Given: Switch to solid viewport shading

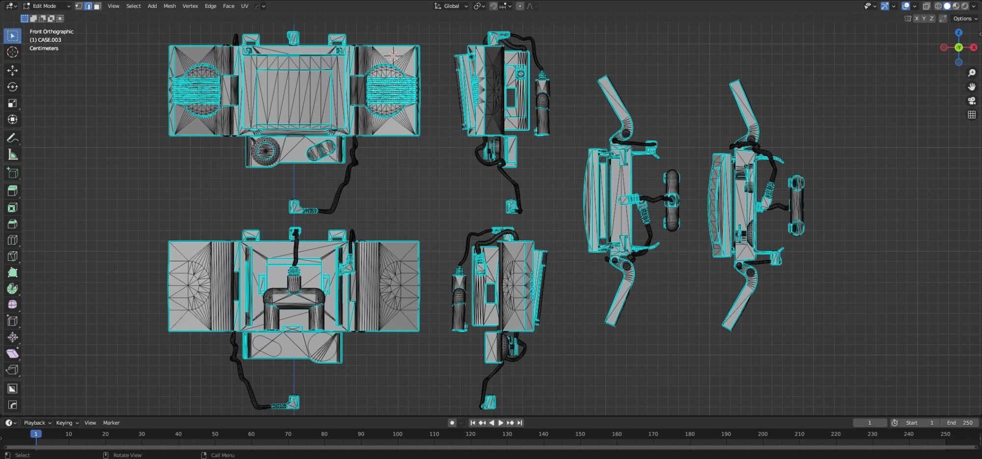Looking at the screenshot, I should 947,6.
